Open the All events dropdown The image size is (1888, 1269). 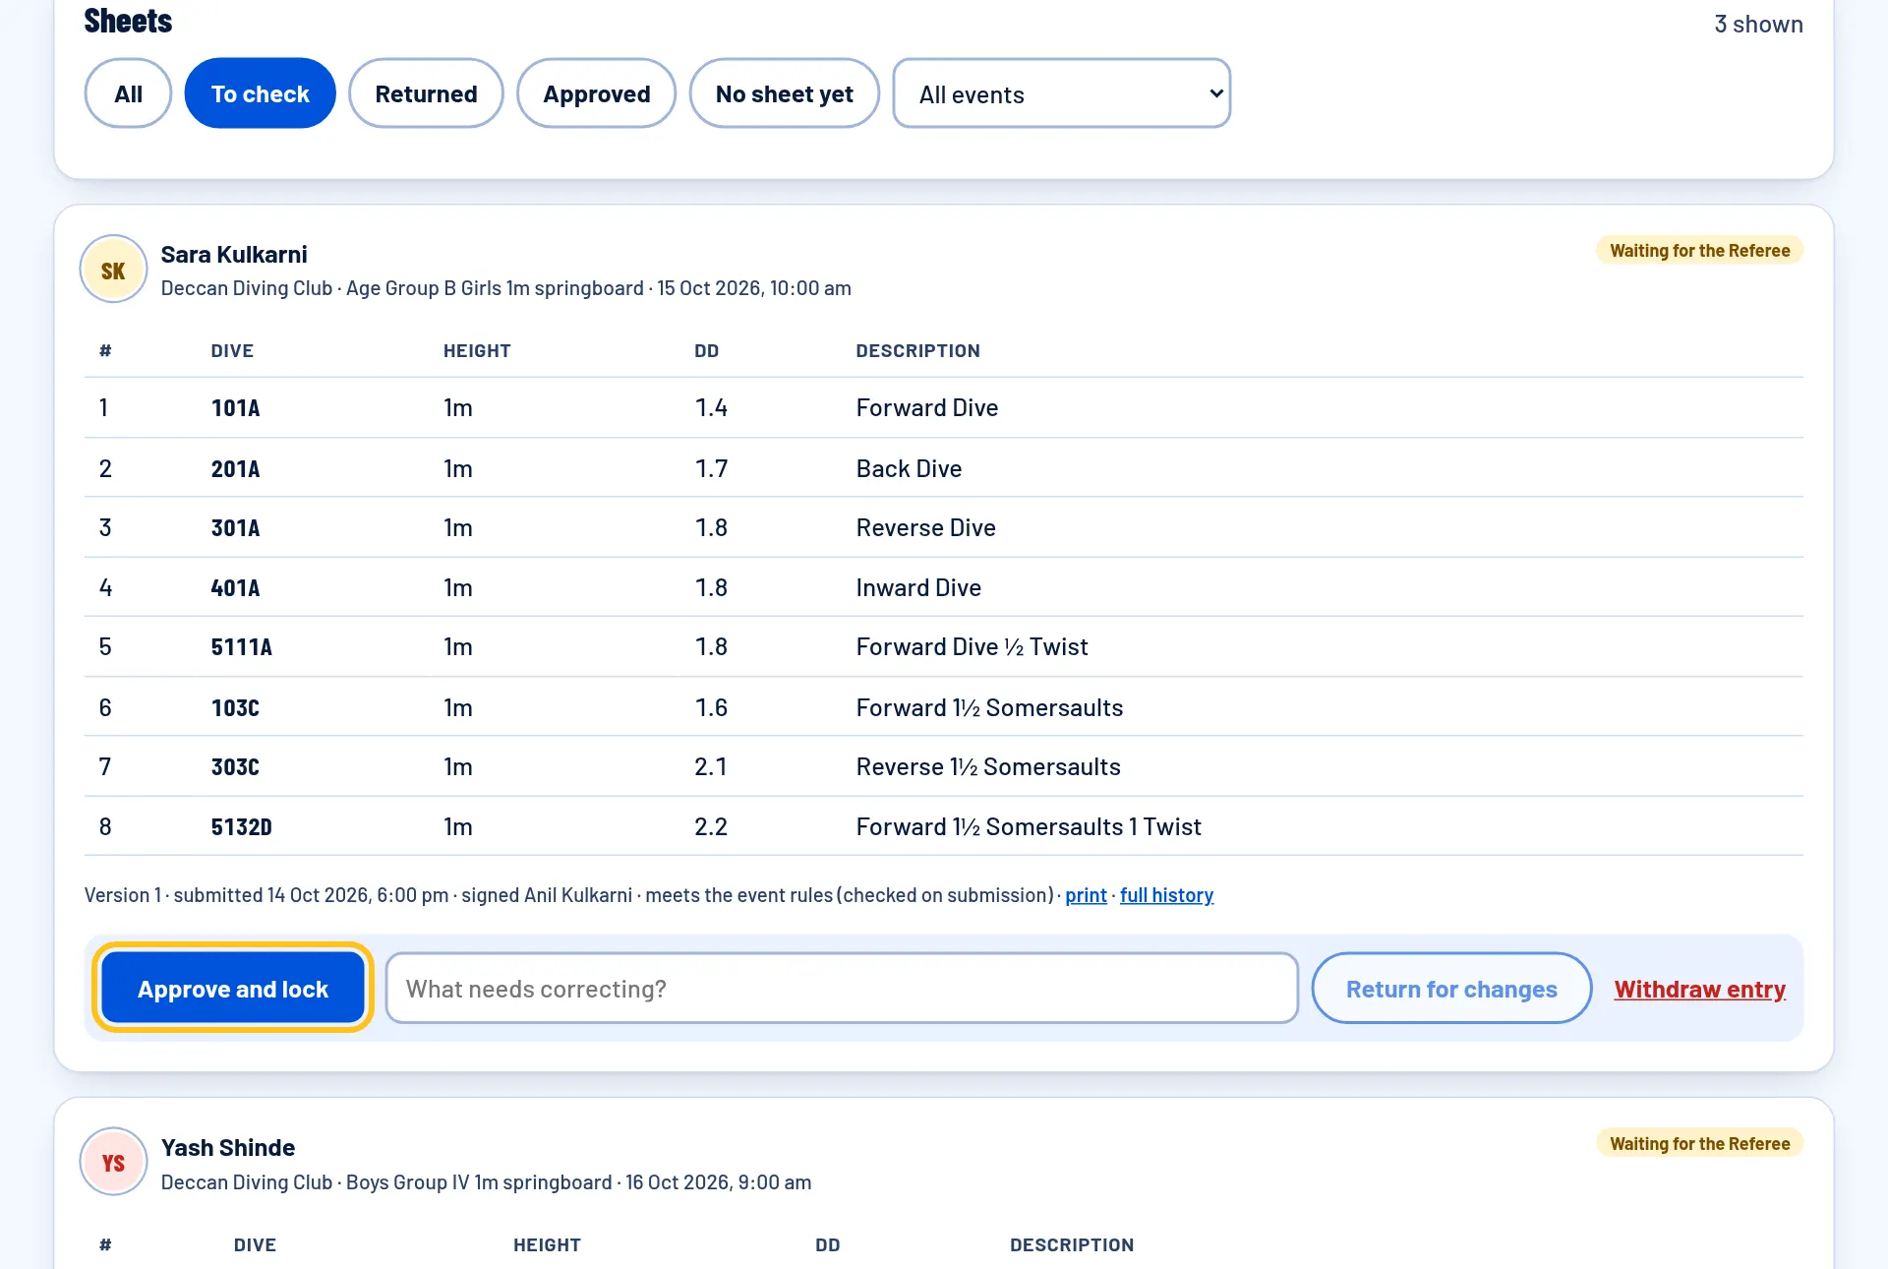(x=1061, y=93)
